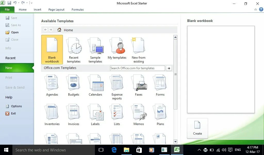
Task: Select New in the File menu
Action: (17, 68)
